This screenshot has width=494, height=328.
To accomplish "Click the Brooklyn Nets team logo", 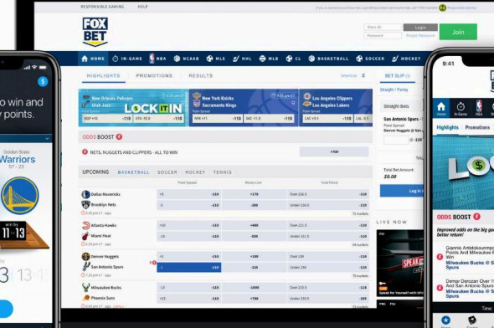I will tap(85, 205).
